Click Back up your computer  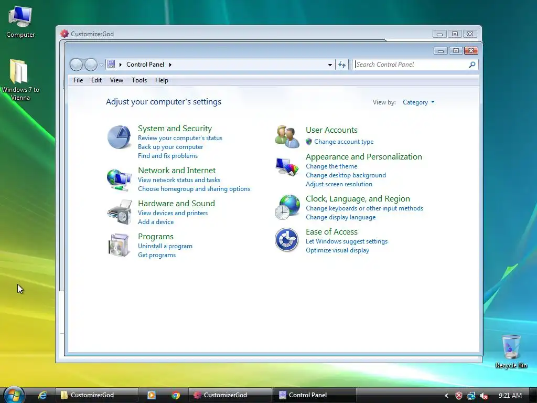point(170,147)
